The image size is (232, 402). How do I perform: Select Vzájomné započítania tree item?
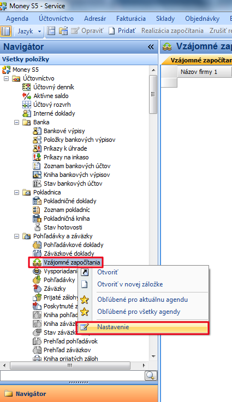pyautogui.click(x=72, y=262)
